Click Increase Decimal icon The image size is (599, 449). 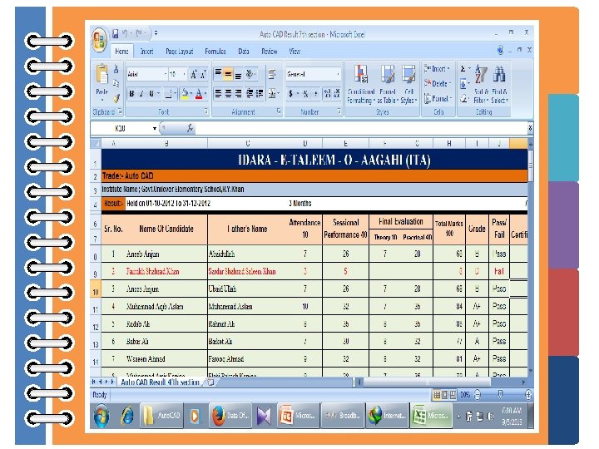[x=327, y=93]
